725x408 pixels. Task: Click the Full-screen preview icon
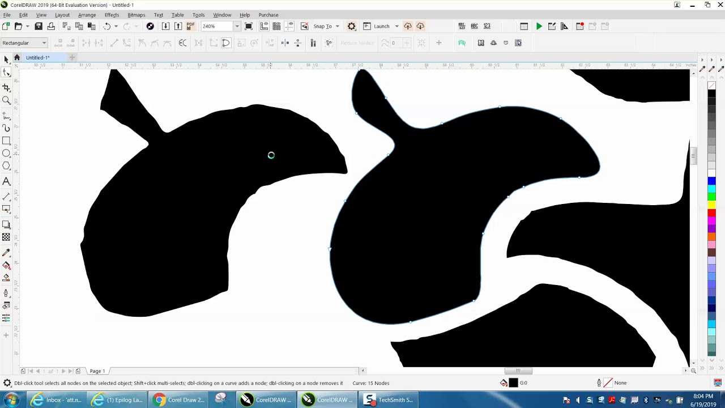[x=249, y=26]
